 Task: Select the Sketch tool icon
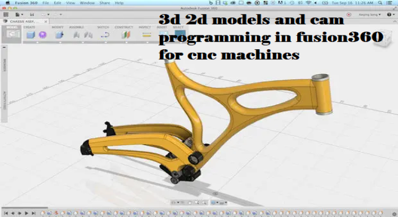coord(105,35)
